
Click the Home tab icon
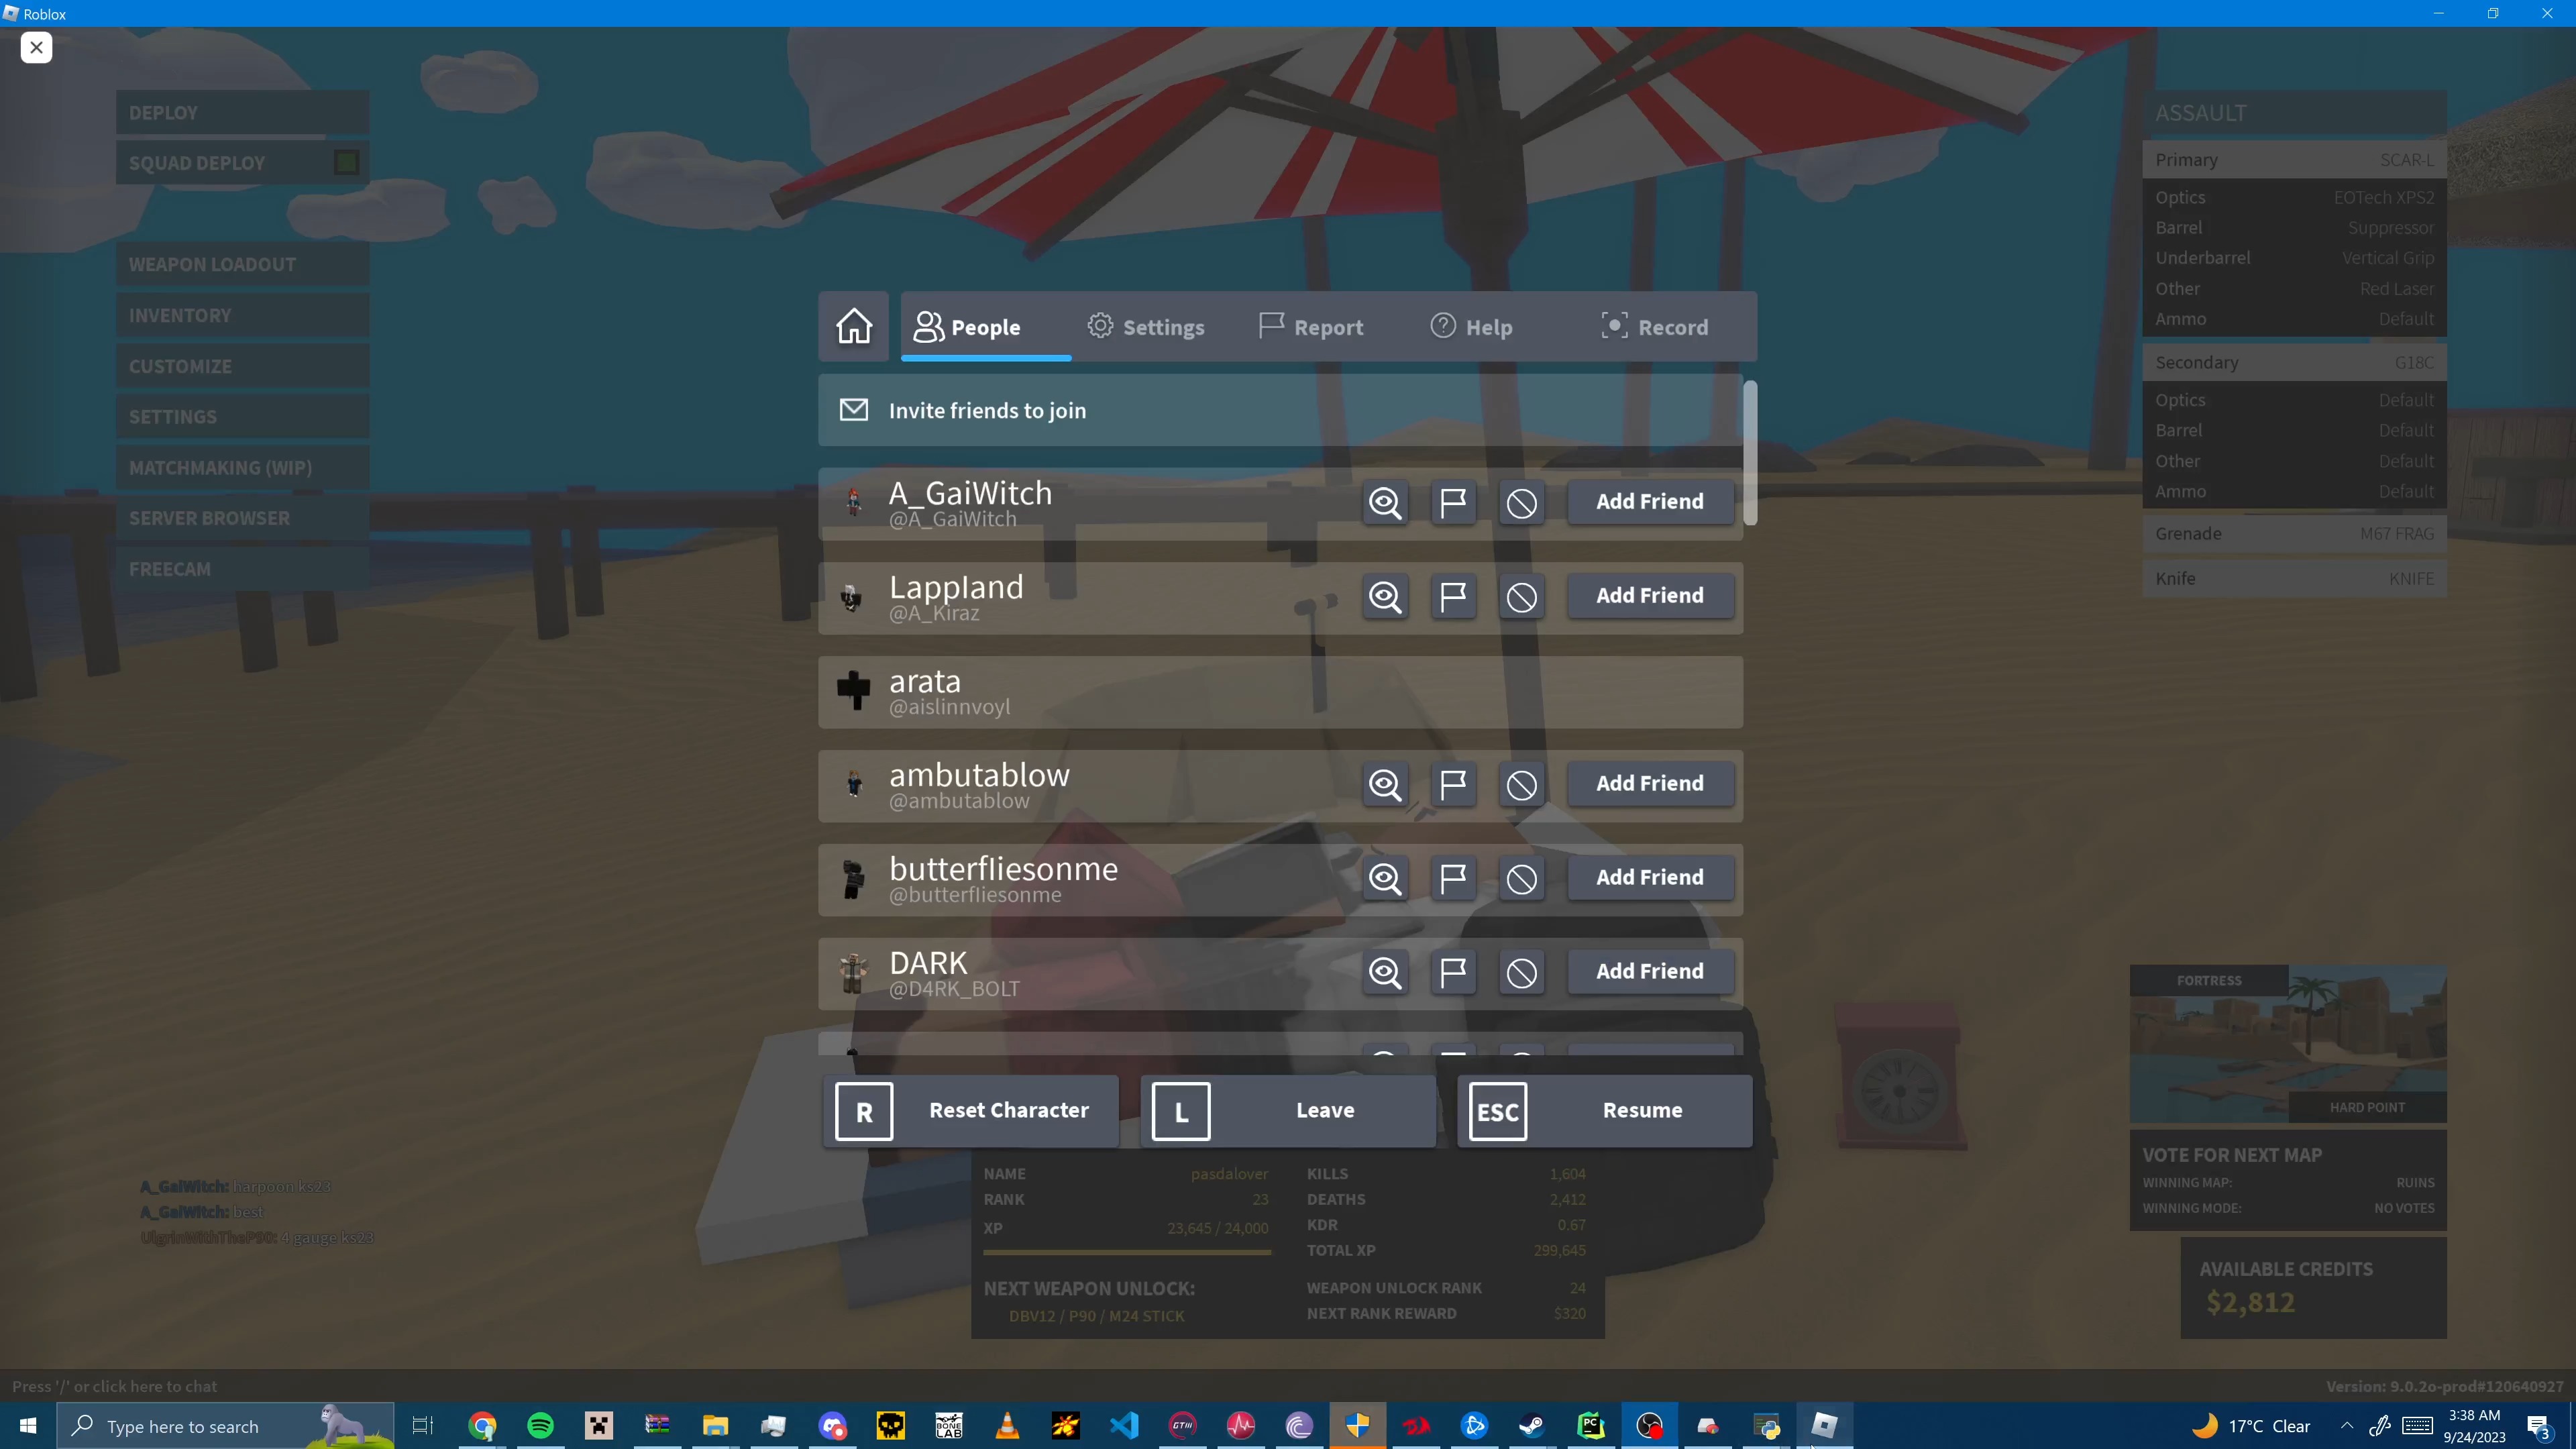click(853, 325)
